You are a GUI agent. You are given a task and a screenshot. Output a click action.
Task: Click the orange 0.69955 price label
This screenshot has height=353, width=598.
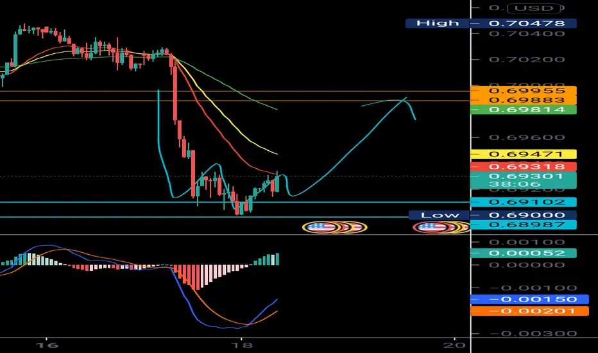(524, 91)
